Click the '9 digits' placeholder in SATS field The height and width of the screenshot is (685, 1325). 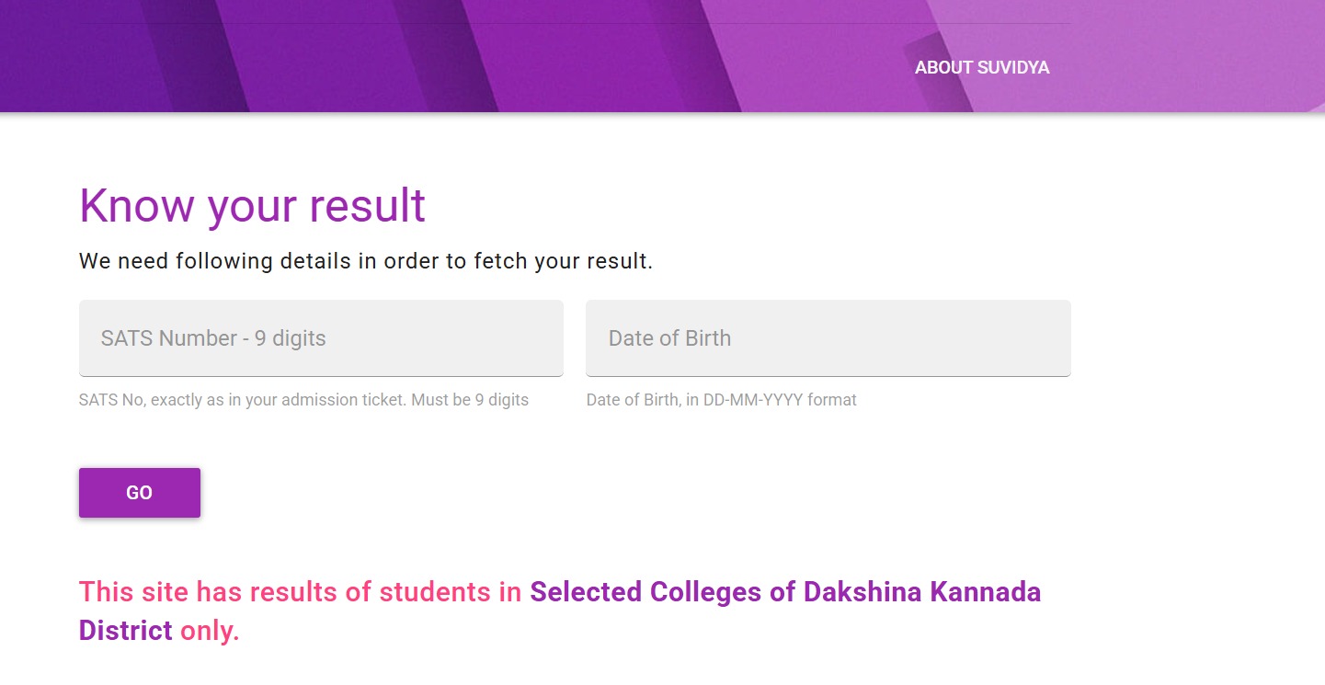click(x=290, y=338)
